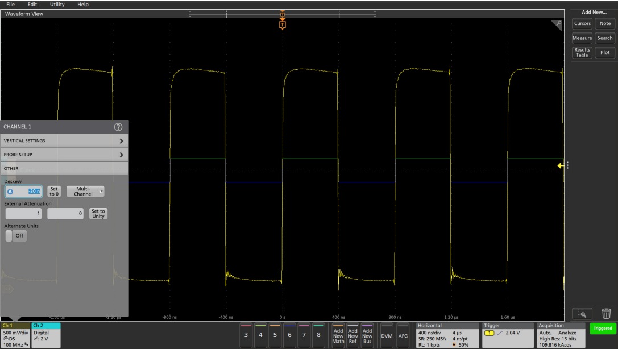Turn on the DVM badge
618x349 pixels.
[387, 336]
